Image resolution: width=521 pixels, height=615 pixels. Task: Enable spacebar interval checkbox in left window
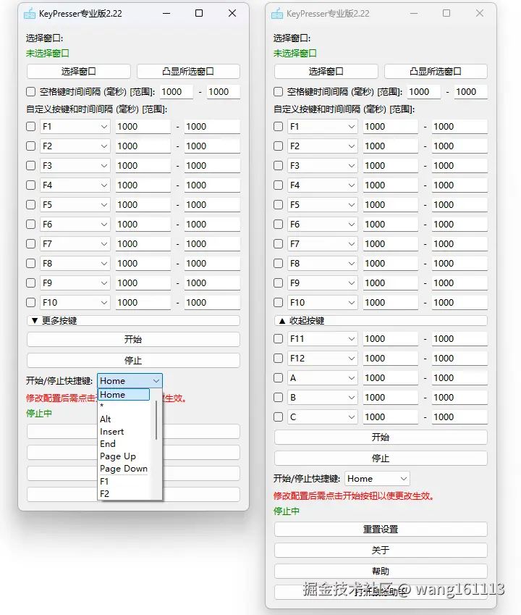pyautogui.click(x=30, y=92)
